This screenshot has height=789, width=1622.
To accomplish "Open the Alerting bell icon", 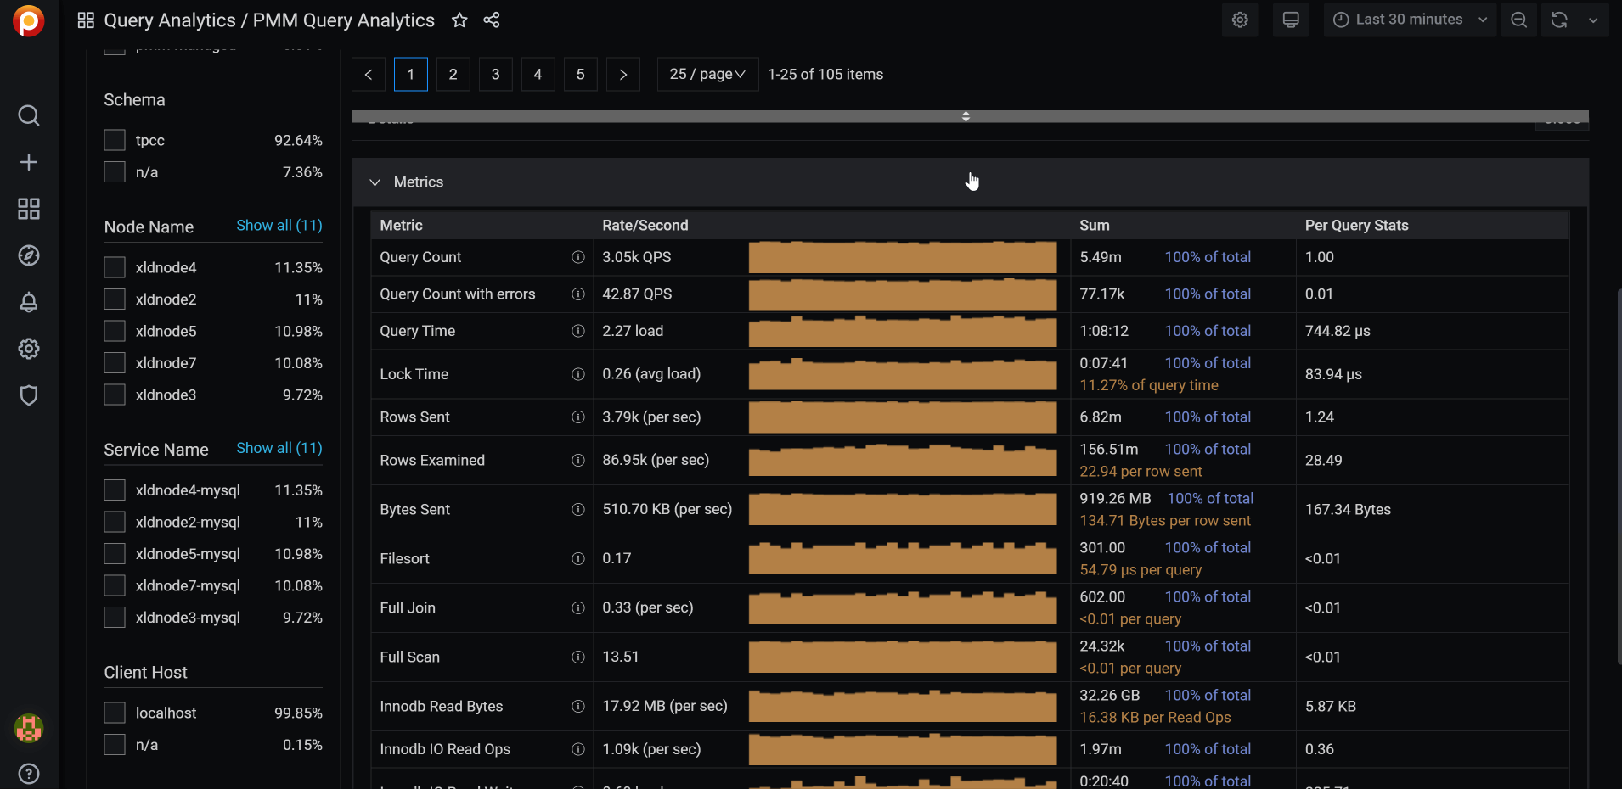I will coord(28,301).
